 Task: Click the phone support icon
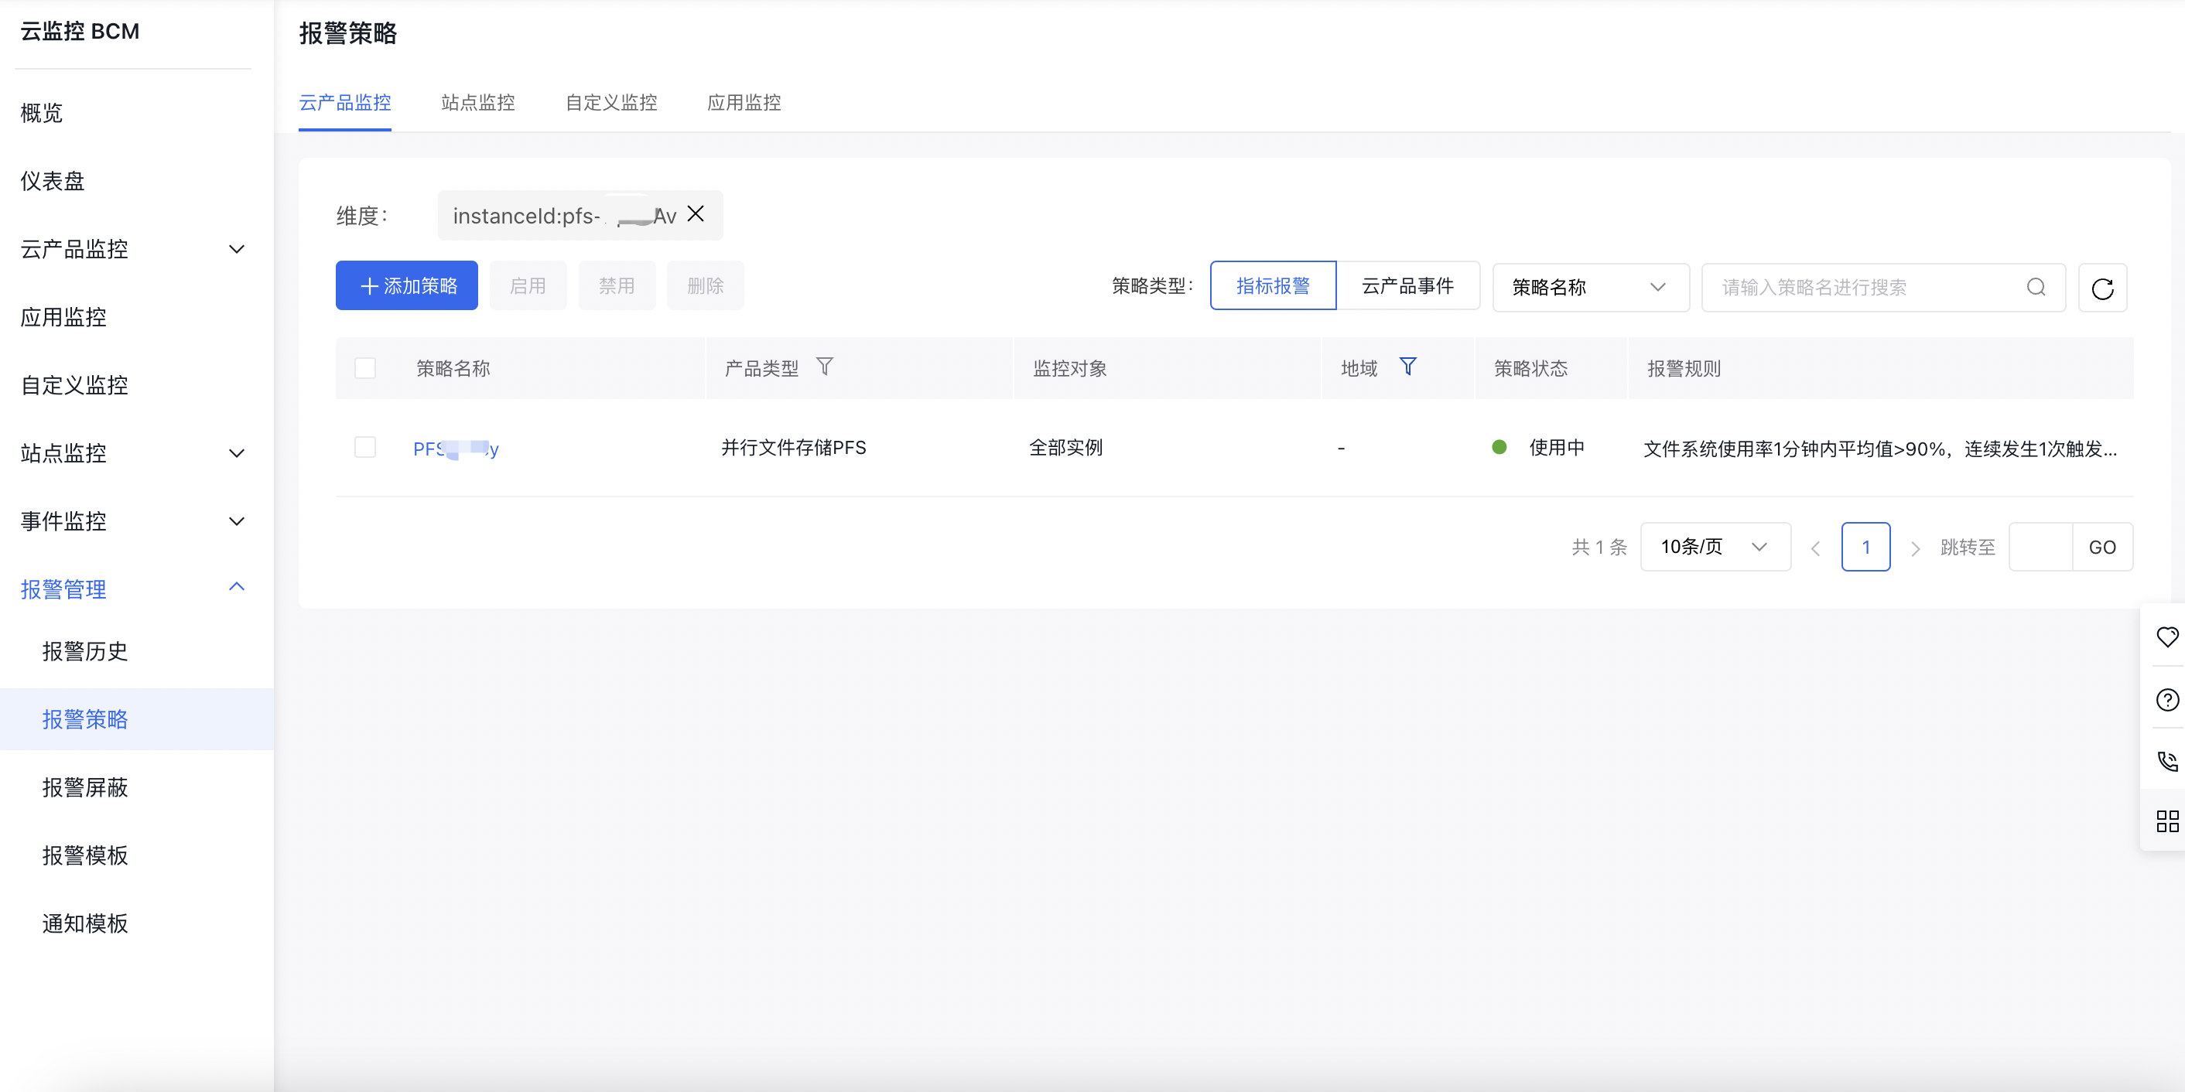click(x=2167, y=760)
